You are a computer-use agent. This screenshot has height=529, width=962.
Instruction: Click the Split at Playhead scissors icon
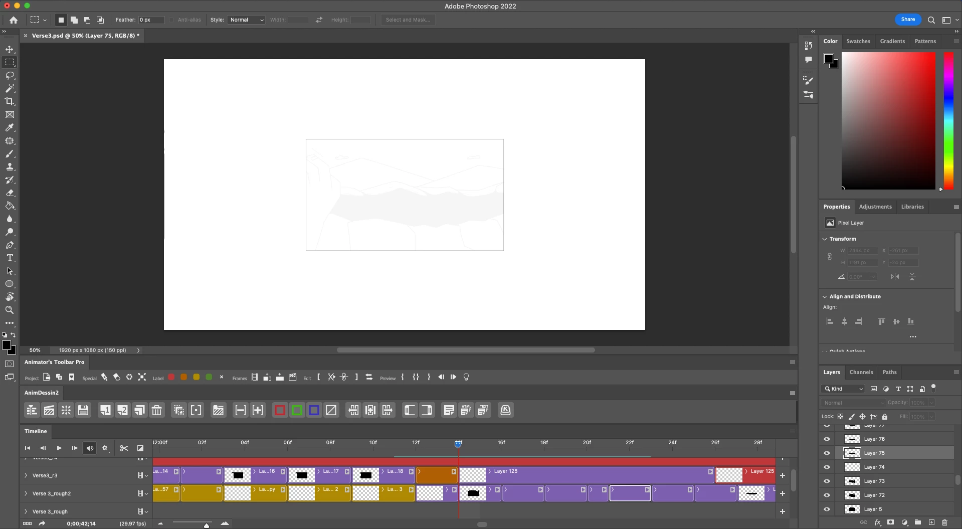[124, 448]
